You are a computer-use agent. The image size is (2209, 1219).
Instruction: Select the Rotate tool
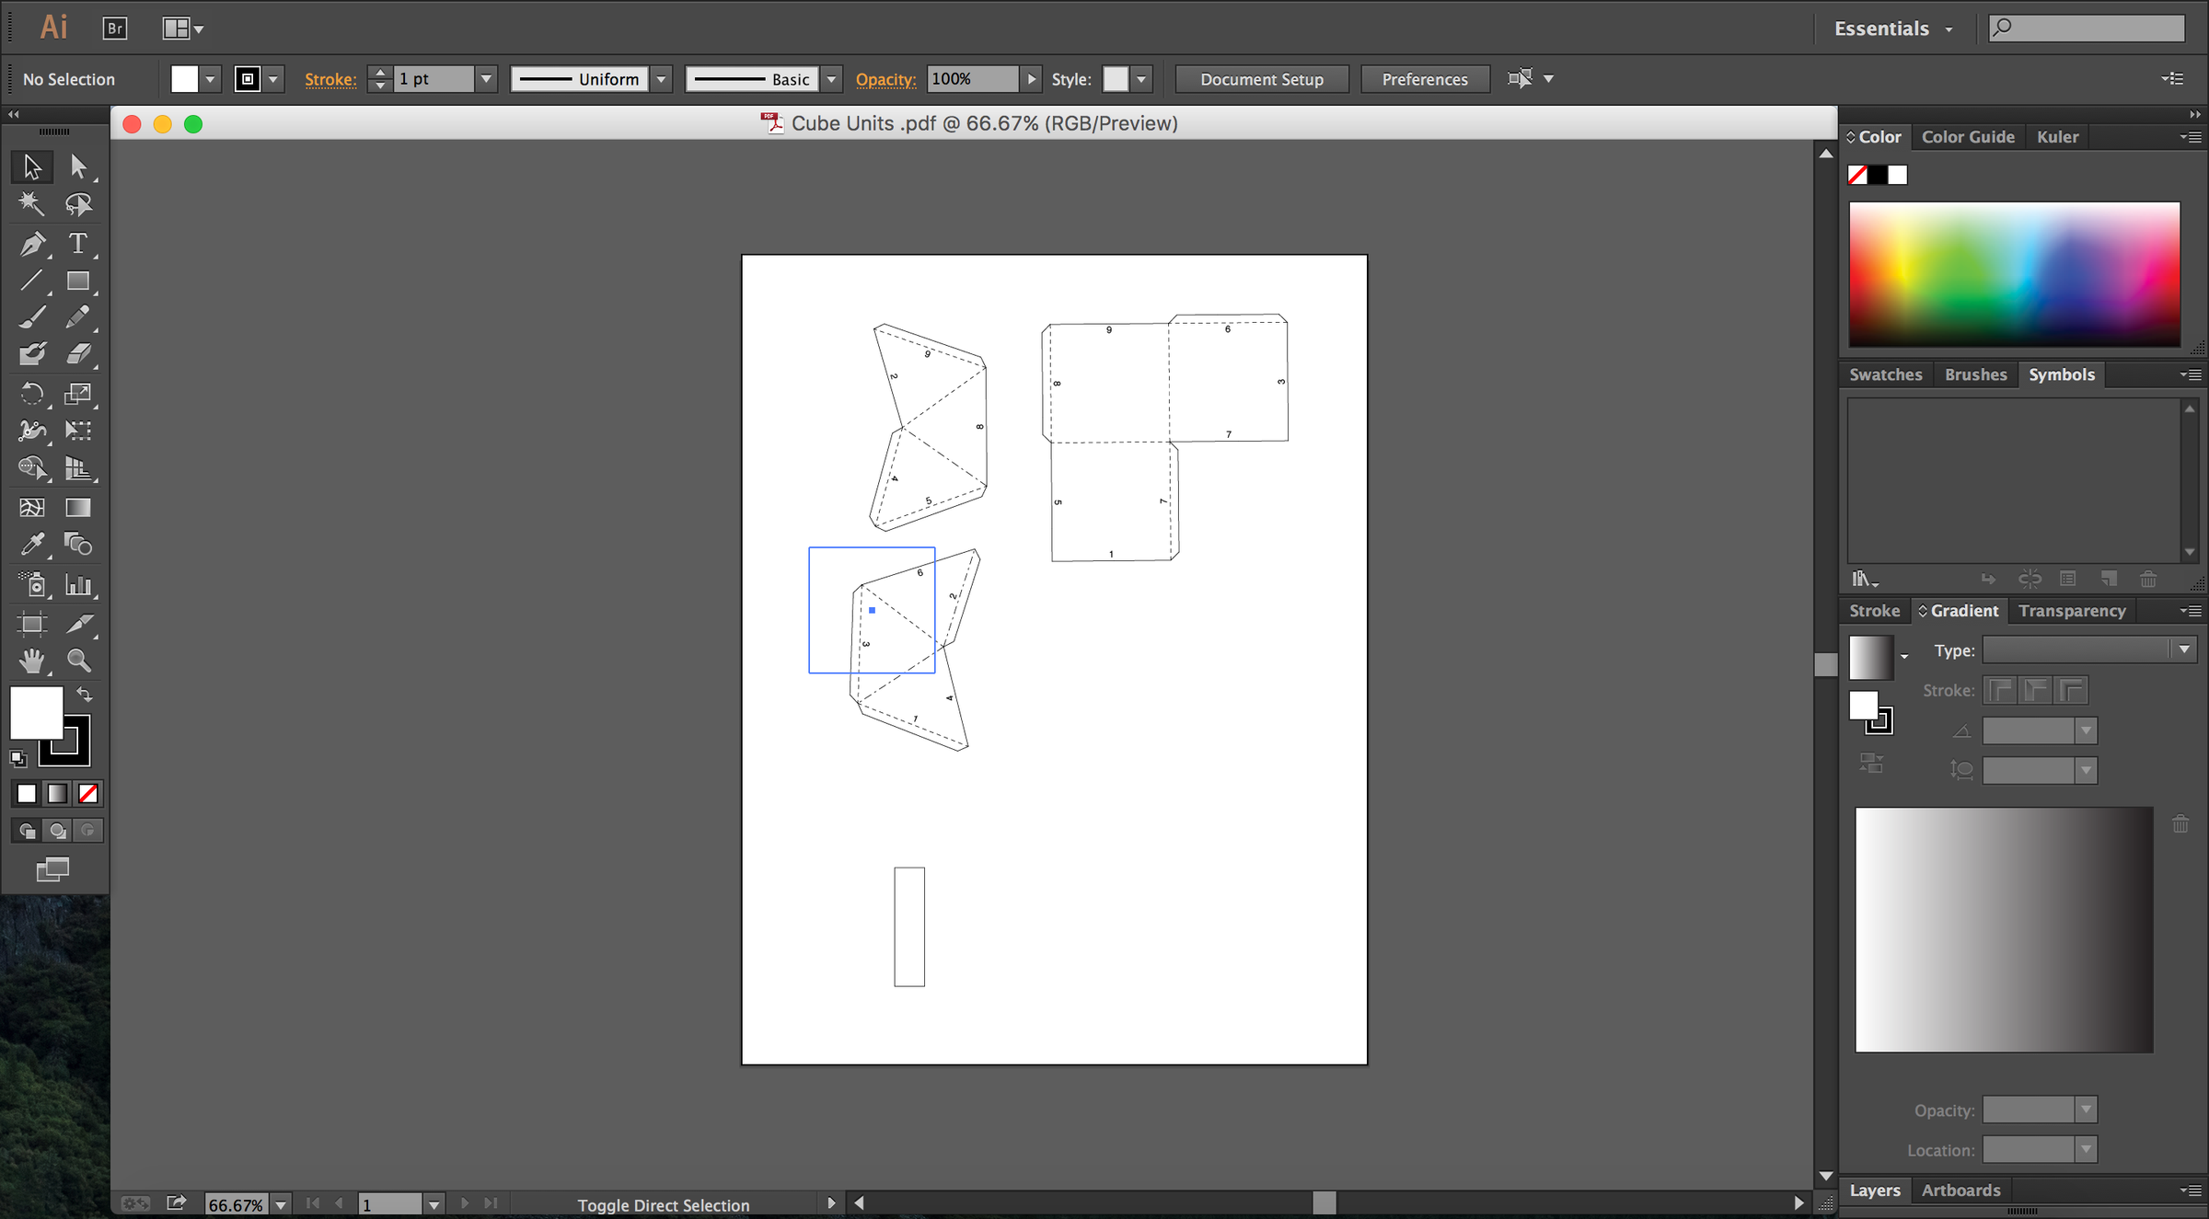coord(32,394)
